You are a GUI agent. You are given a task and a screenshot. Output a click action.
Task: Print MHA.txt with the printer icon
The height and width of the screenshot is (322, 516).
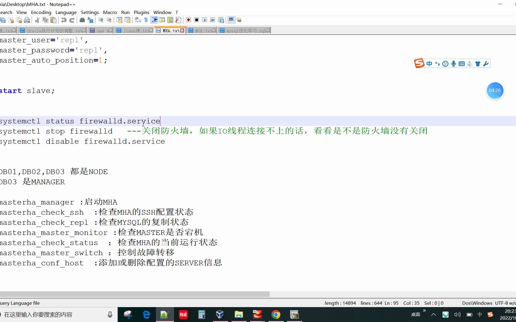pyautogui.click(x=27, y=20)
